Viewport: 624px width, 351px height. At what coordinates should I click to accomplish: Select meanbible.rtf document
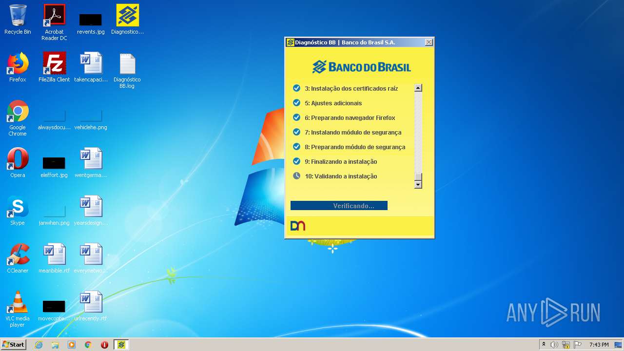coord(54,258)
